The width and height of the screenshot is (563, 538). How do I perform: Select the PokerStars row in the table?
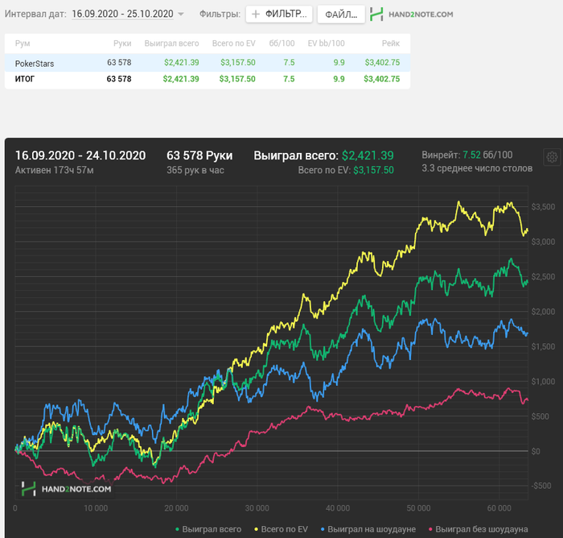pos(208,63)
